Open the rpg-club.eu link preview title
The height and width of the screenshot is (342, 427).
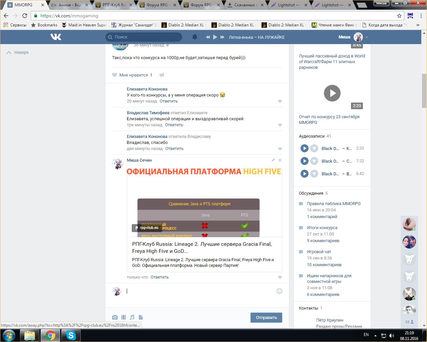(202, 247)
